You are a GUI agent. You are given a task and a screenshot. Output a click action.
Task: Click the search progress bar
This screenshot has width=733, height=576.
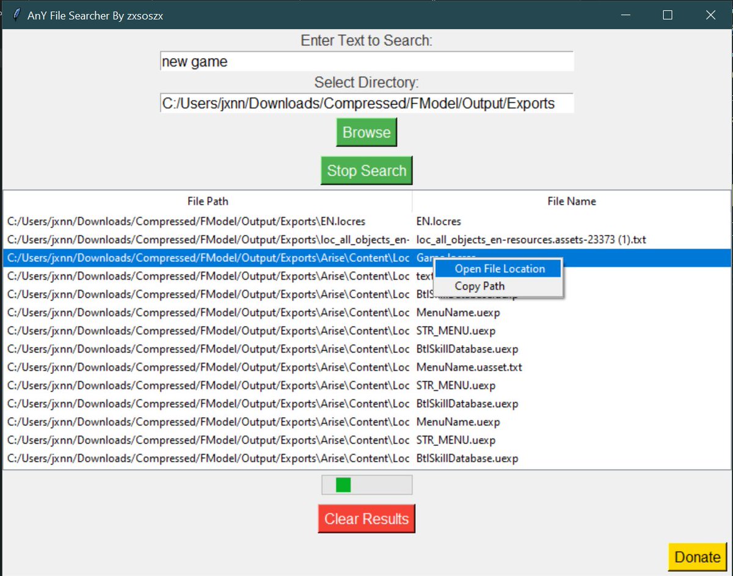(x=367, y=485)
